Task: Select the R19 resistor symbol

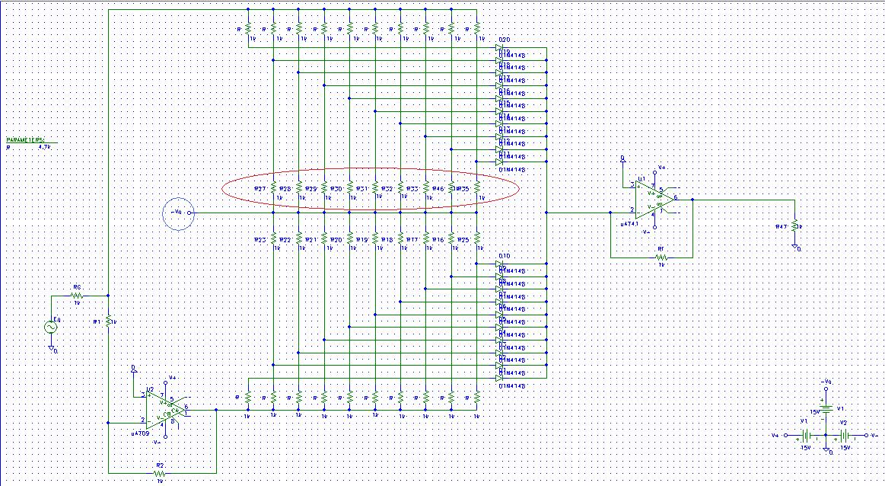Action: pos(374,238)
